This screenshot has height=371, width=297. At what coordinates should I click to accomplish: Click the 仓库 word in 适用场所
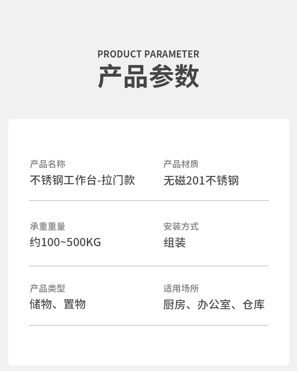[253, 304]
